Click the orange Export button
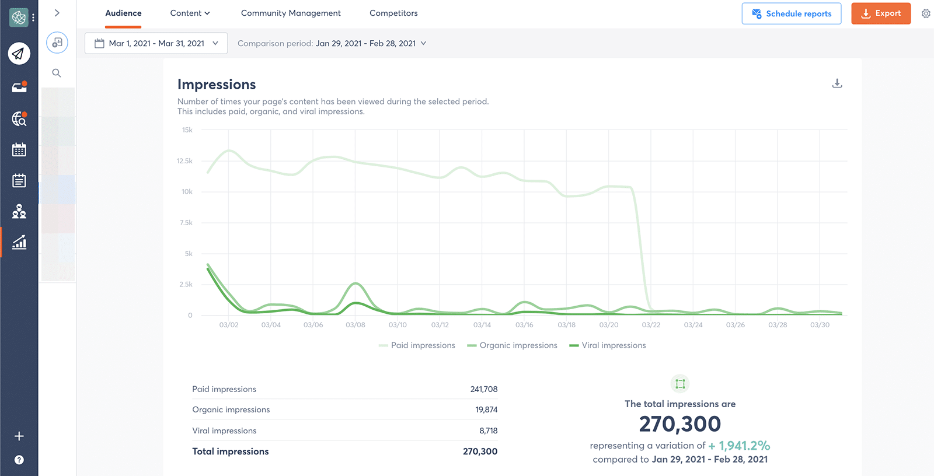 tap(880, 13)
